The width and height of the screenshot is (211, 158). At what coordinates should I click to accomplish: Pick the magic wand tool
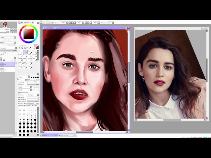point(25,46)
